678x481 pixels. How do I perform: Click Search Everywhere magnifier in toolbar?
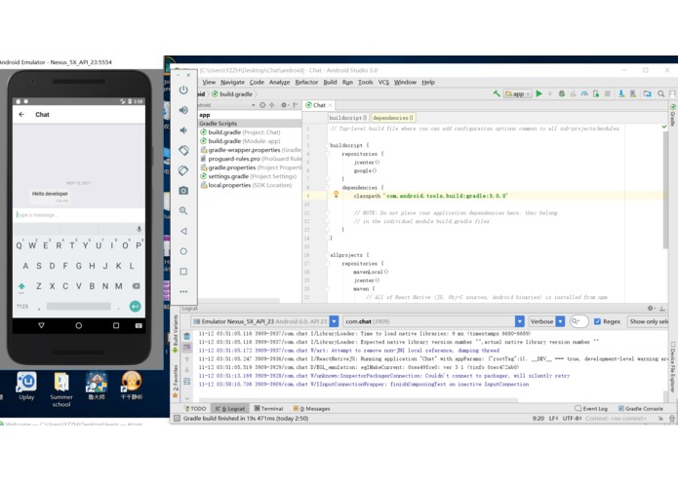(x=661, y=93)
